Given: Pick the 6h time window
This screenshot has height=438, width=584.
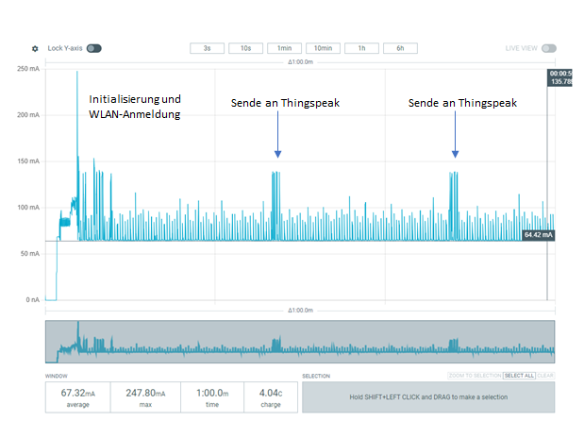Looking at the screenshot, I should tap(400, 48).
